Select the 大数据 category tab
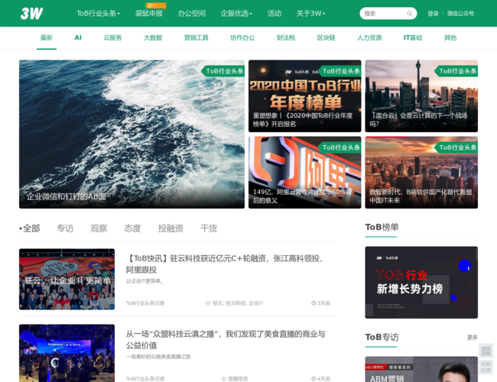Image resolution: width=497 pixels, height=382 pixels. (153, 37)
